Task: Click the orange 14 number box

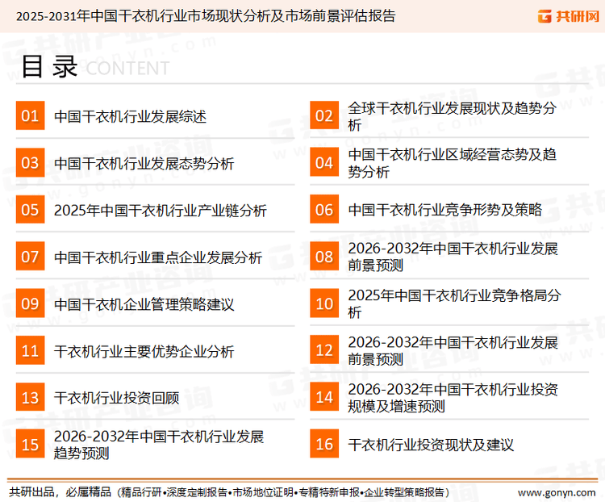Action: (324, 397)
